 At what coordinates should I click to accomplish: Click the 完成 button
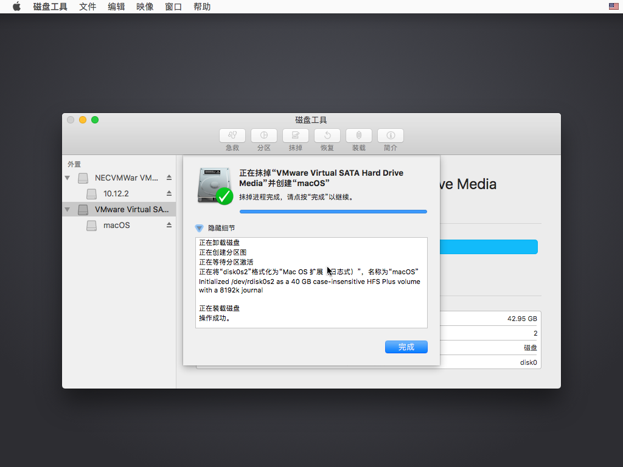[x=406, y=347]
